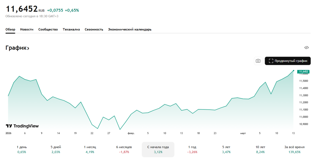
Task: Open the График heading link
Action: 17,48
